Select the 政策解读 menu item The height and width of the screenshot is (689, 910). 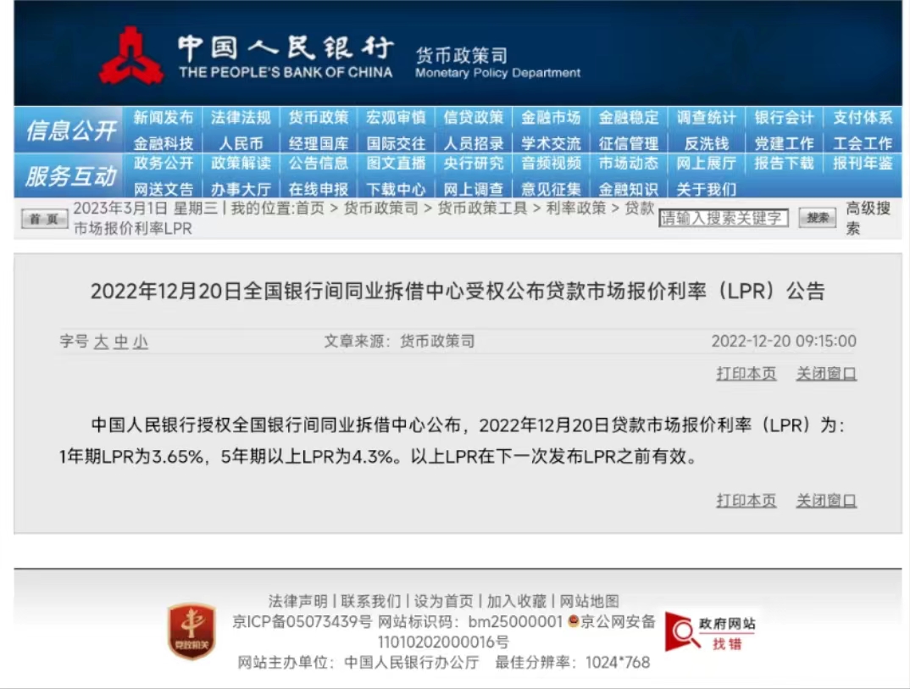(x=241, y=165)
